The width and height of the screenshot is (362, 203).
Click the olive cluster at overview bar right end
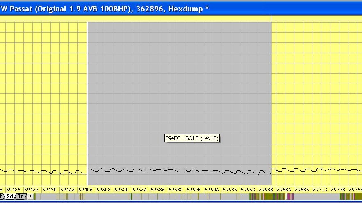[351, 196]
